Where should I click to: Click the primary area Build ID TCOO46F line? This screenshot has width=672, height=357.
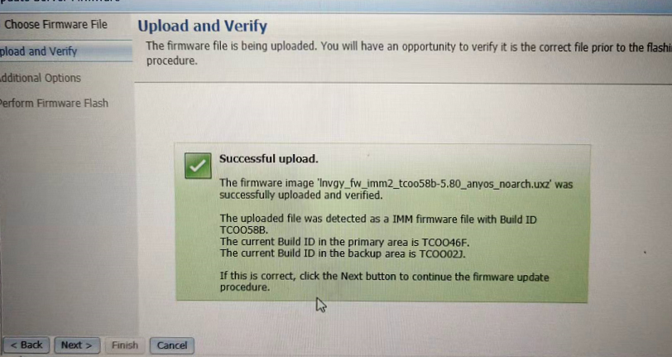click(344, 242)
